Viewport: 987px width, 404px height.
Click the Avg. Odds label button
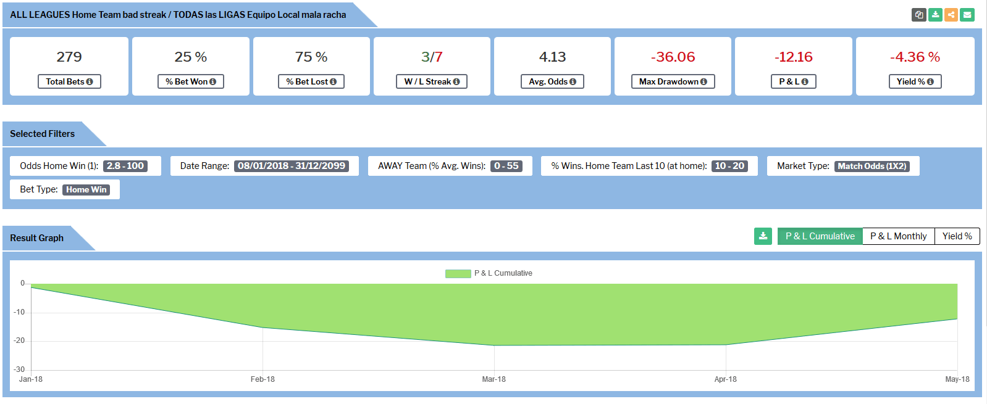tap(552, 81)
